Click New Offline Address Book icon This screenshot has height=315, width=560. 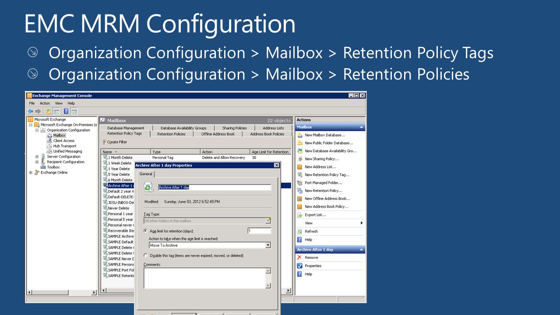(x=300, y=199)
